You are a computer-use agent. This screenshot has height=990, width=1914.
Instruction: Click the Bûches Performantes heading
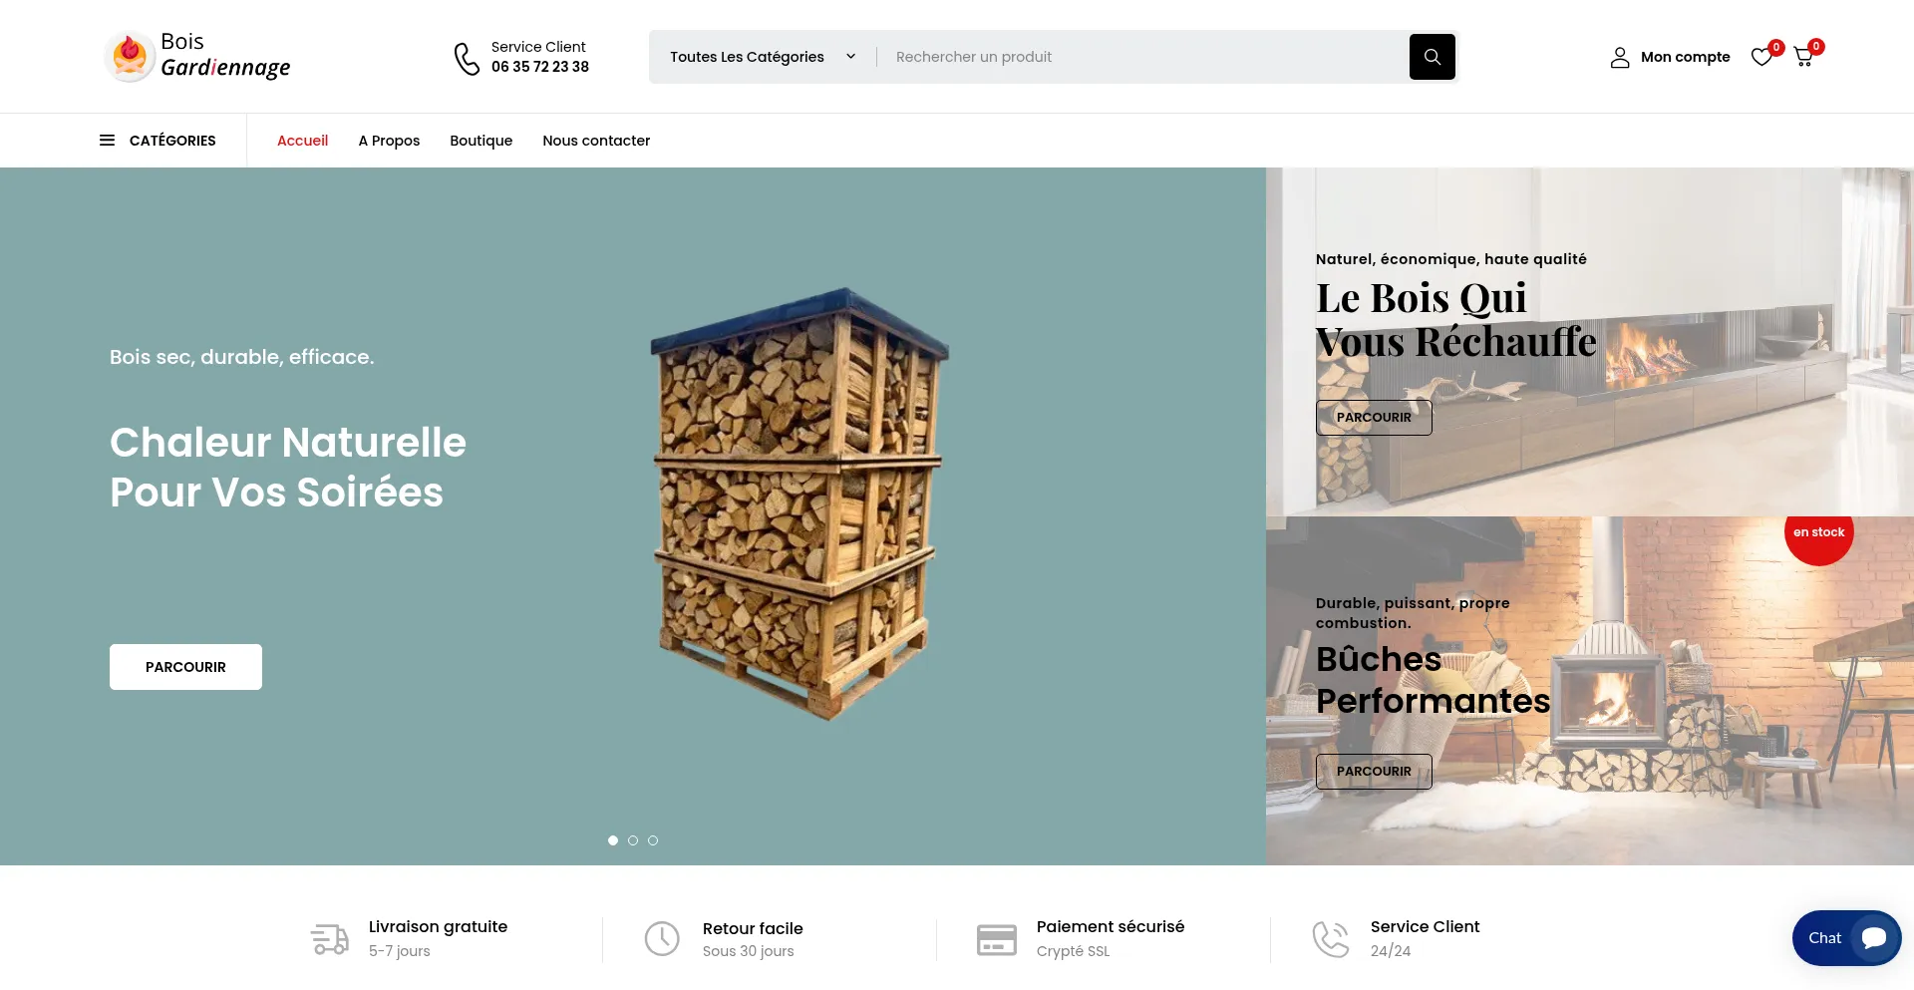[x=1433, y=680]
